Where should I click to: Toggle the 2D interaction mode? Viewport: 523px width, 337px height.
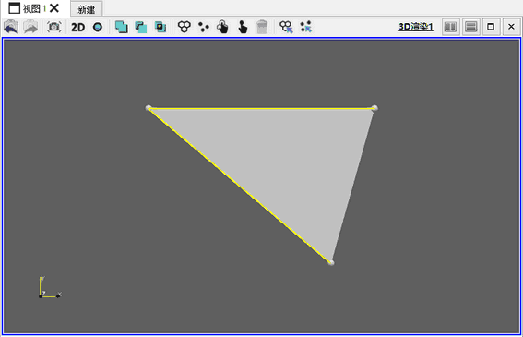click(78, 27)
